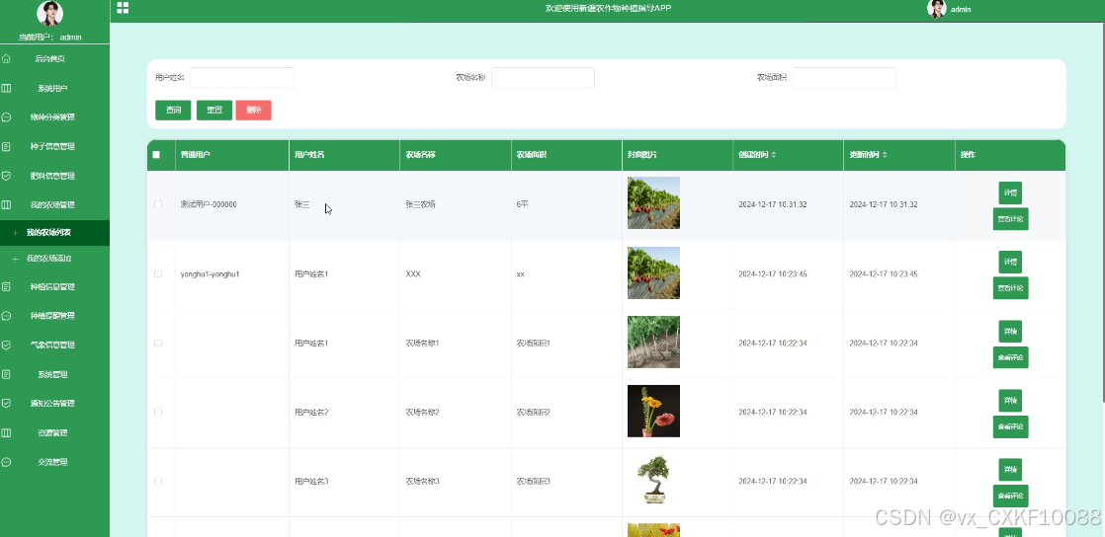Check the row with 农场名称1

pos(158,343)
